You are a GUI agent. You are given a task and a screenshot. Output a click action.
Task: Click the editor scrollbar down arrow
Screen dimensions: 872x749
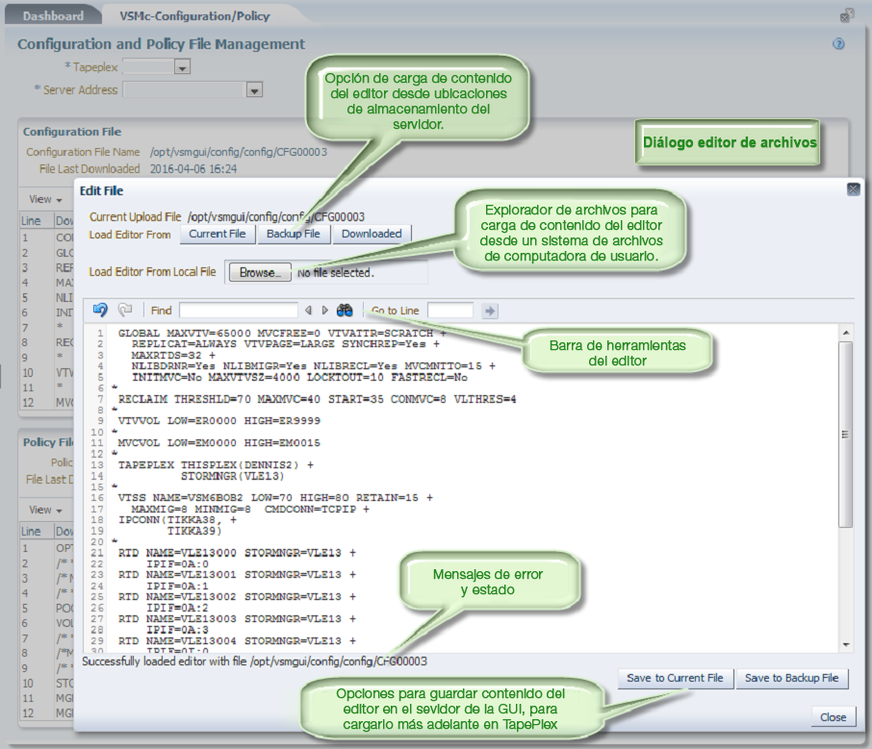click(x=846, y=644)
